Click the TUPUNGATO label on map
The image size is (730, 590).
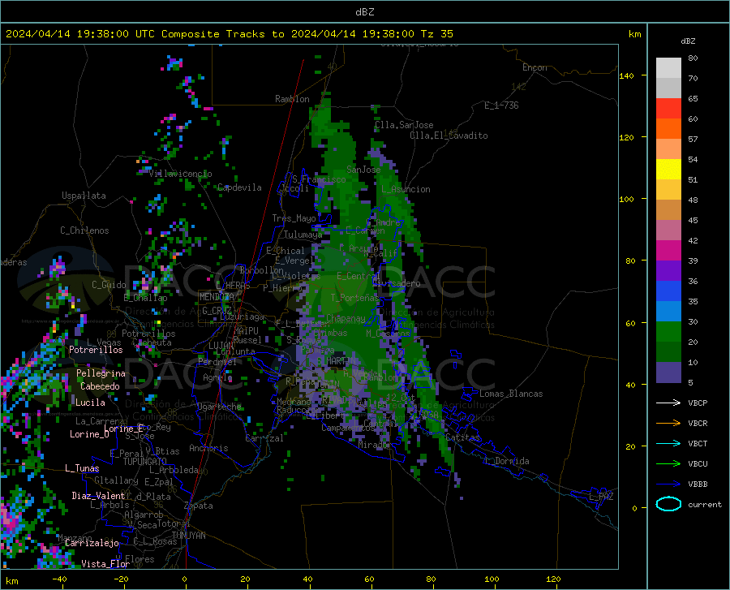pos(145,462)
